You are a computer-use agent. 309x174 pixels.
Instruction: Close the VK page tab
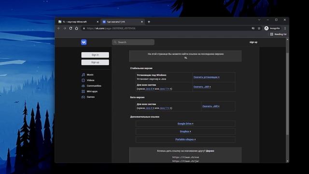pyautogui.click(x=142, y=22)
